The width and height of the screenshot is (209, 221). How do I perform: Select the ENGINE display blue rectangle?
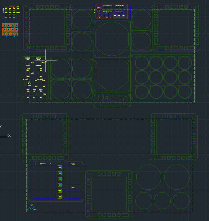pyautogui.click(x=43, y=182)
